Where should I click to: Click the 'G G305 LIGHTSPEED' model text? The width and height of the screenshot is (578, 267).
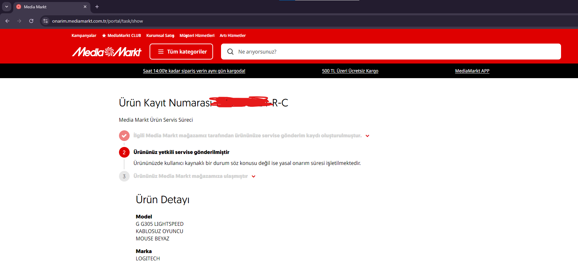coord(160,224)
